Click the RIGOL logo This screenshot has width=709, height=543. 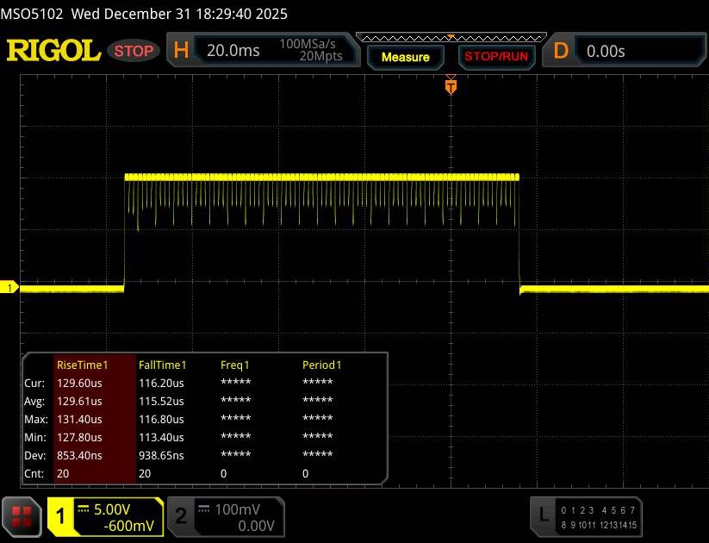coord(53,51)
